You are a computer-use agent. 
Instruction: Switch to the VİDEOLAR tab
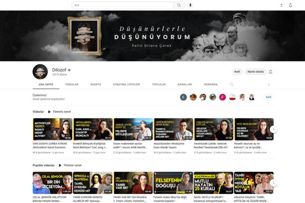coord(72,84)
